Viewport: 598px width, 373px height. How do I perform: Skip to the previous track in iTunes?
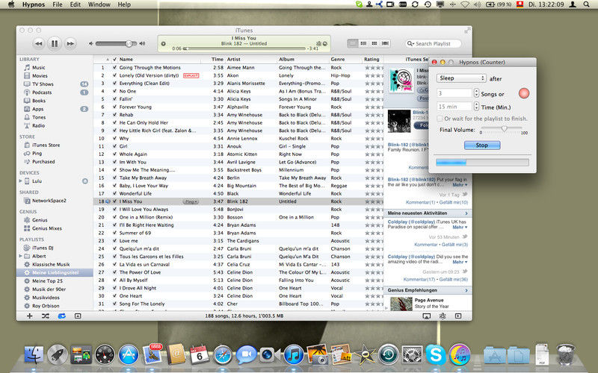39,44
